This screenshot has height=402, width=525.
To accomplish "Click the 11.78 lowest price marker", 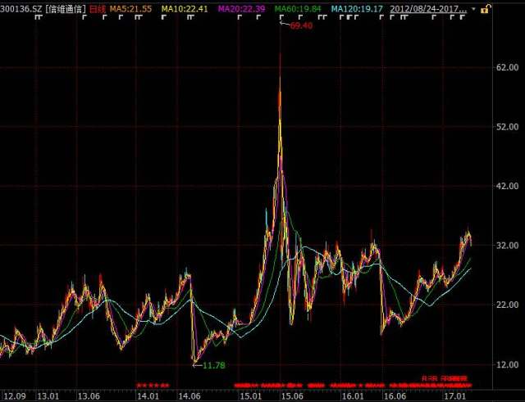I will (x=213, y=365).
